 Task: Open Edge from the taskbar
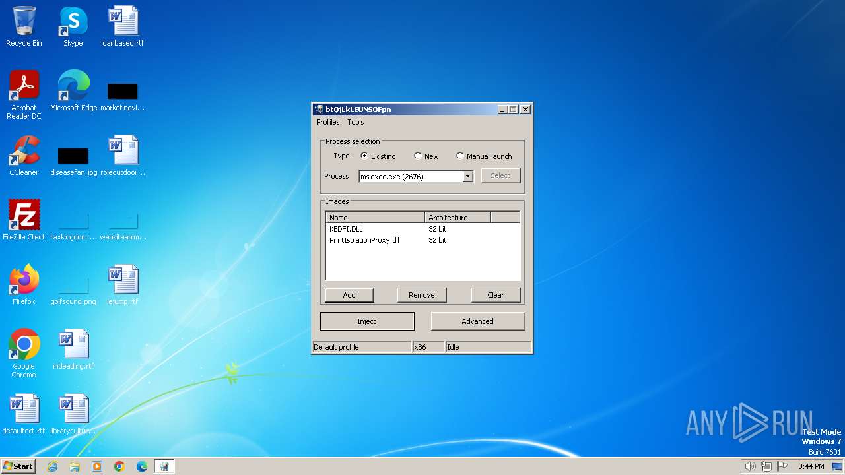click(142, 466)
